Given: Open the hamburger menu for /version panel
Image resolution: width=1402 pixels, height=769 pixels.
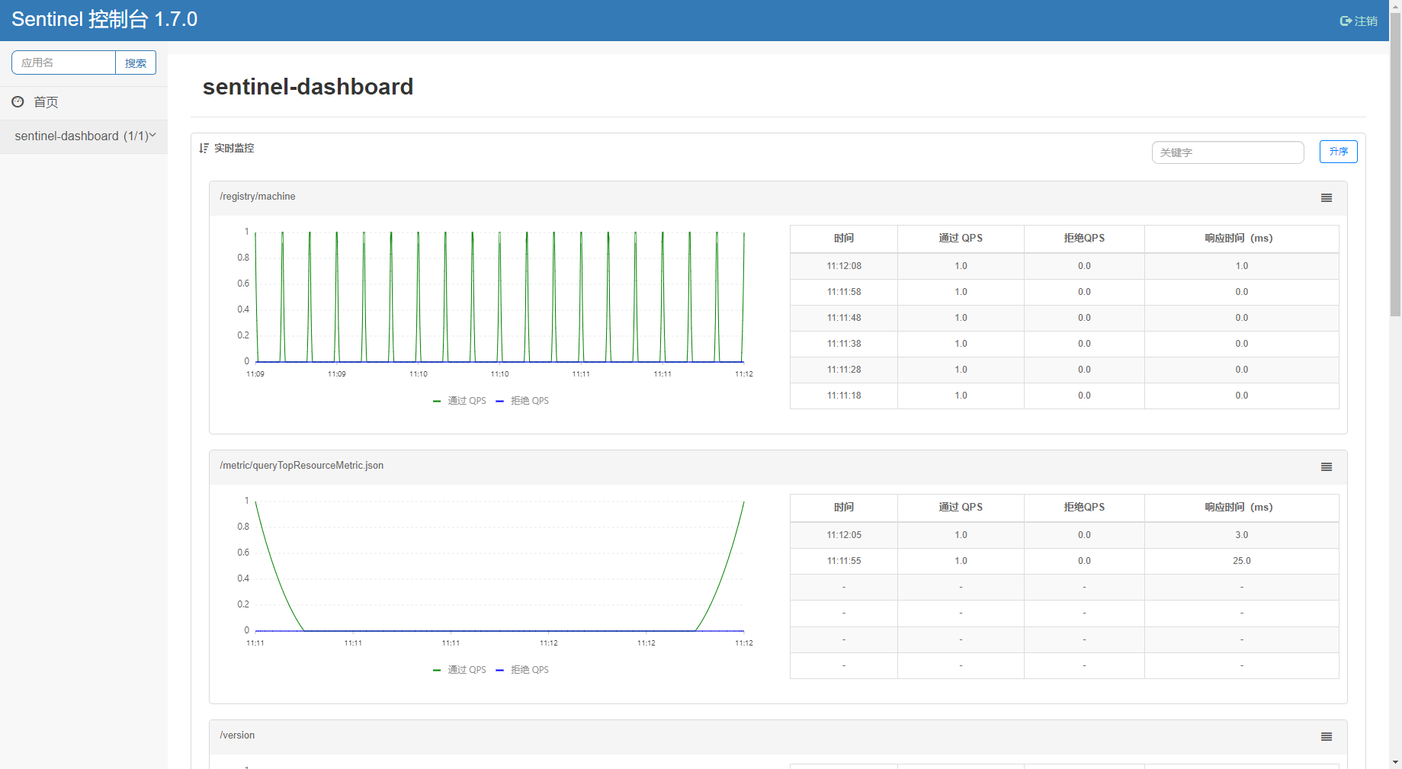Looking at the screenshot, I should click(x=1327, y=737).
